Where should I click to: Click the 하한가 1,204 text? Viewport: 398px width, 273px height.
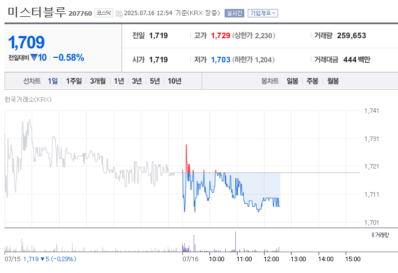(253, 60)
